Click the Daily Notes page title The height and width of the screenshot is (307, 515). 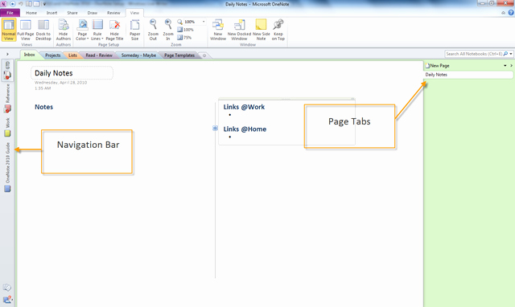coord(54,73)
